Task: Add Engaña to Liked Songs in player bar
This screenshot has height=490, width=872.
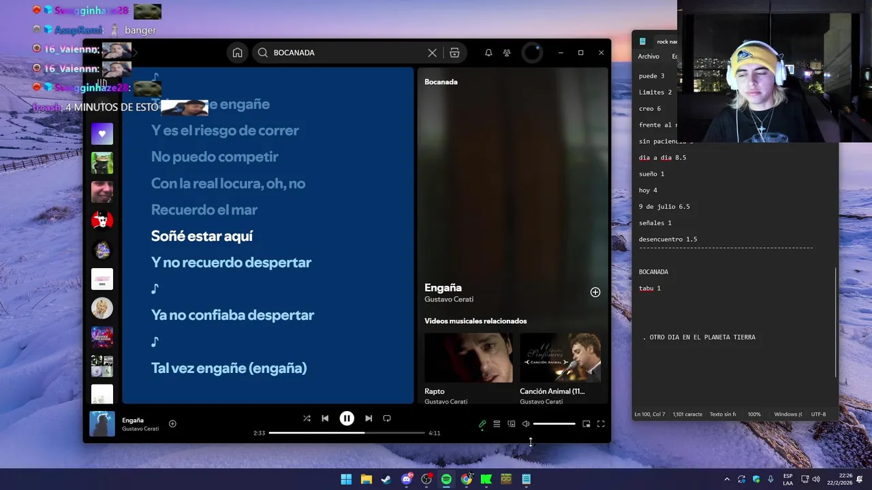Action: coord(172,424)
